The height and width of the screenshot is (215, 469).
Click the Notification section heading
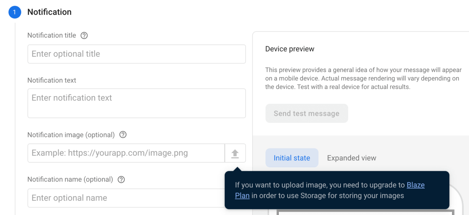click(x=49, y=12)
